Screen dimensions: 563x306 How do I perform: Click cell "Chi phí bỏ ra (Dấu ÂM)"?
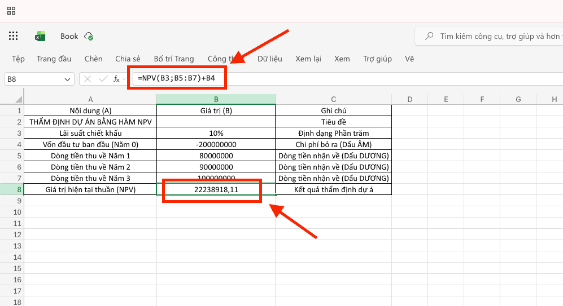point(334,144)
